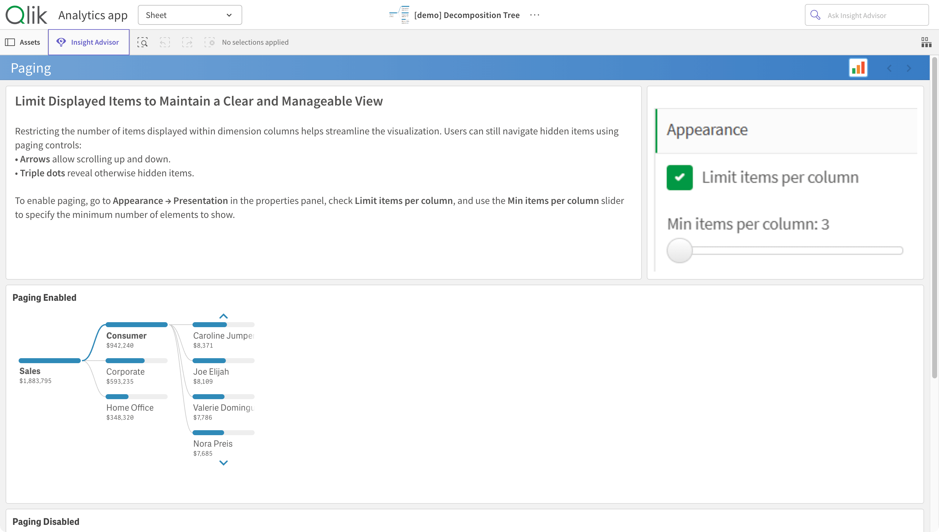Image resolution: width=939 pixels, height=532 pixels.
Task: Click the step forward selection icon
Action: click(x=187, y=43)
